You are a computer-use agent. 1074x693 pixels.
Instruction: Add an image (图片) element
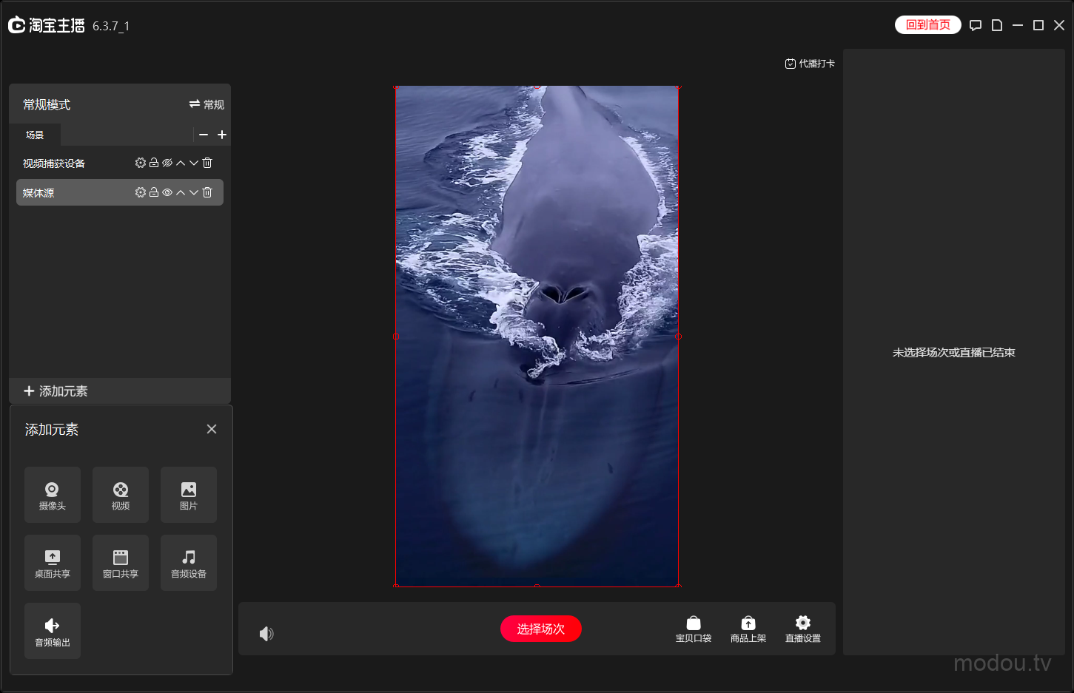188,495
